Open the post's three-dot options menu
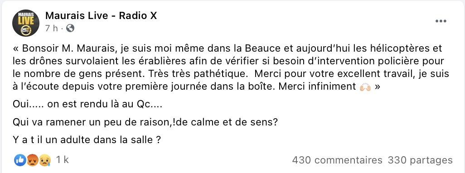This screenshot has width=465, height=173. point(441,21)
